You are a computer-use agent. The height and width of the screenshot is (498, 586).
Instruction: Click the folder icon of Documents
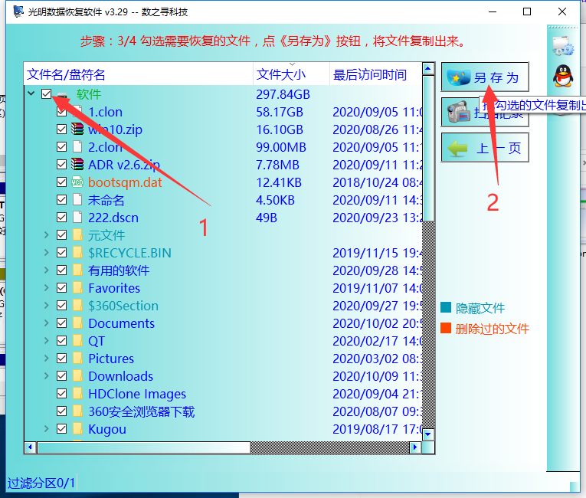[x=77, y=323]
